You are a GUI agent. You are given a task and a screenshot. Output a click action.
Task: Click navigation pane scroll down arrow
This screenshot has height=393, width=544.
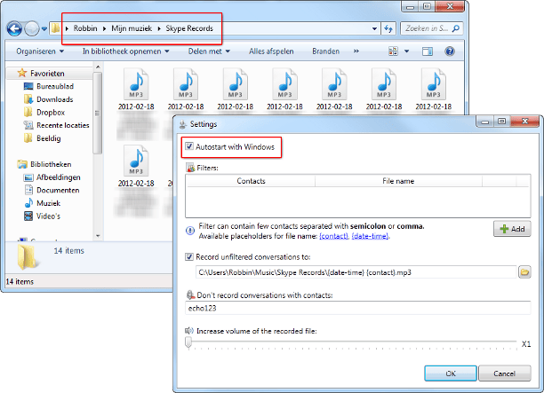tap(98, 236)
